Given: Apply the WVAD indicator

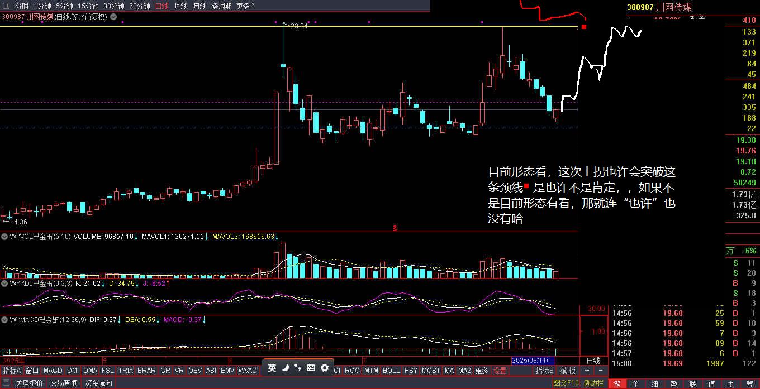Looking at the screenshot, I should (248, 371).
